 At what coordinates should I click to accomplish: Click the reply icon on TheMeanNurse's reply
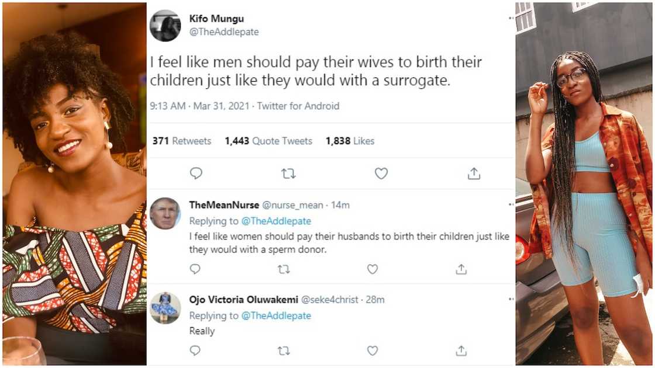click(195, 268)
